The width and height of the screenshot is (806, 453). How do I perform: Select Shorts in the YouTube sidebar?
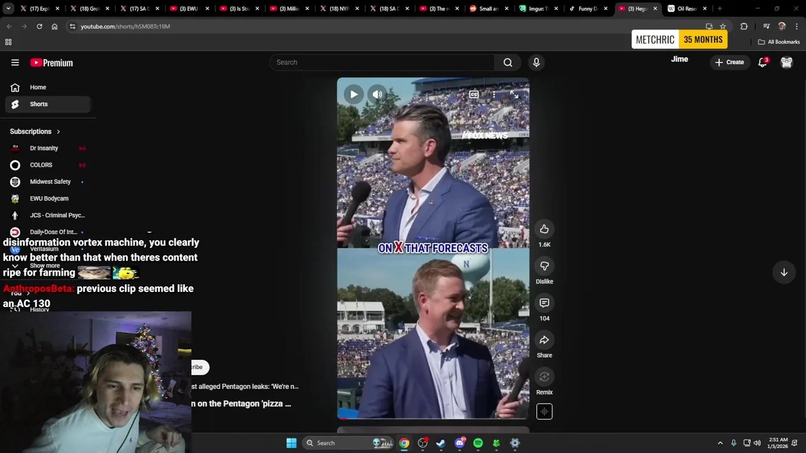pos(48,104)
